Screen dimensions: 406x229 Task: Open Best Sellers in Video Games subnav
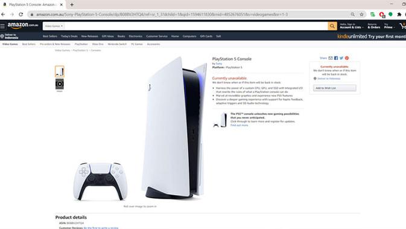[x=29, y=44]
